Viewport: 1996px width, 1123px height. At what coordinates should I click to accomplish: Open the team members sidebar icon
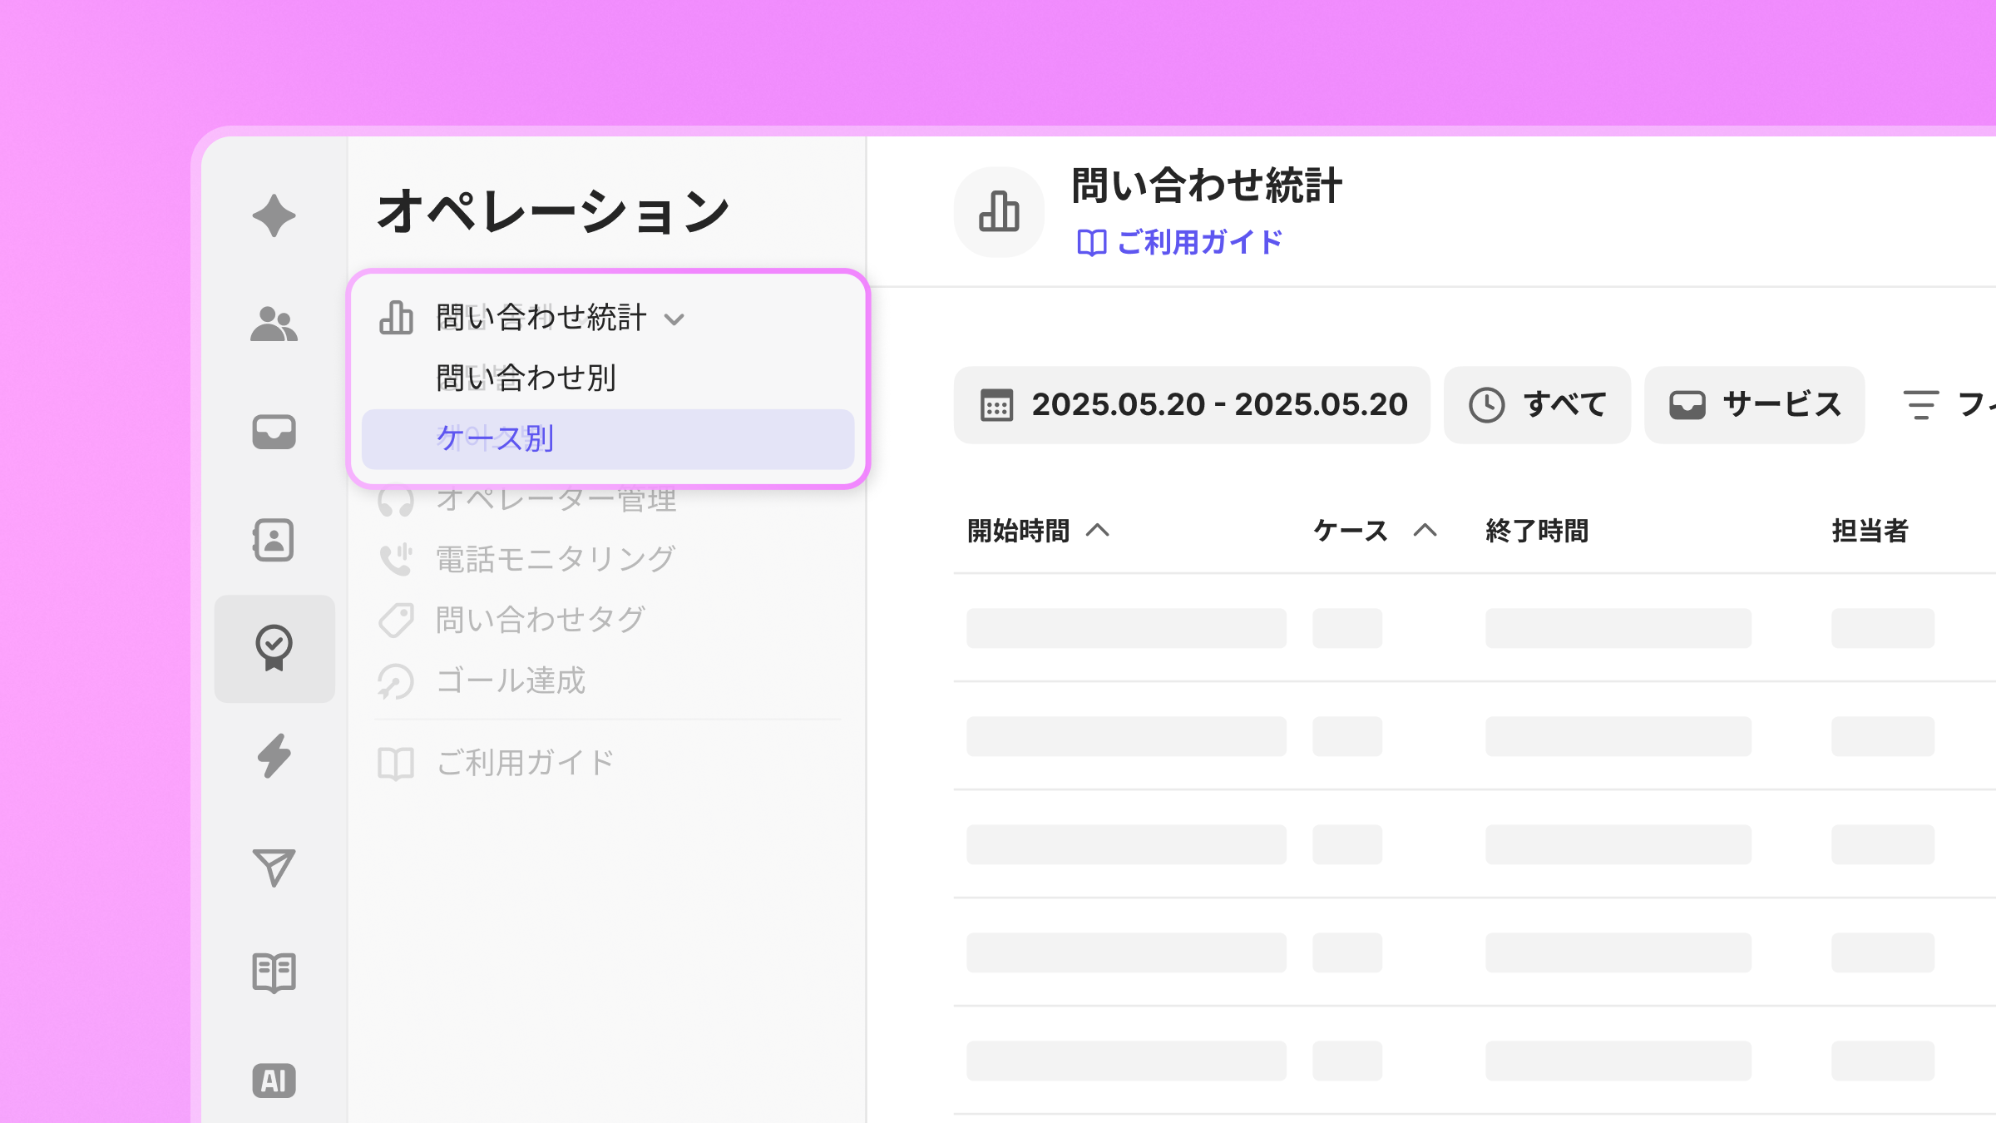tap(274, 324)
